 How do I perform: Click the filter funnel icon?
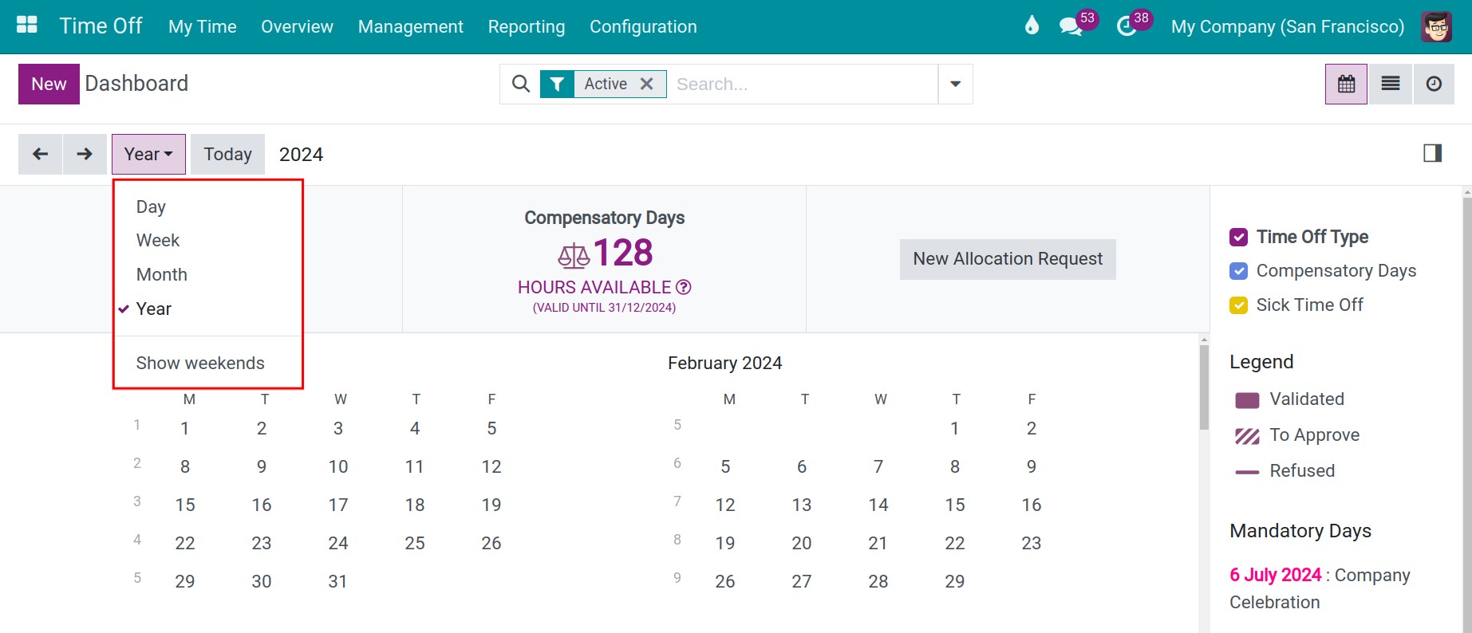[x=558, y=84]
